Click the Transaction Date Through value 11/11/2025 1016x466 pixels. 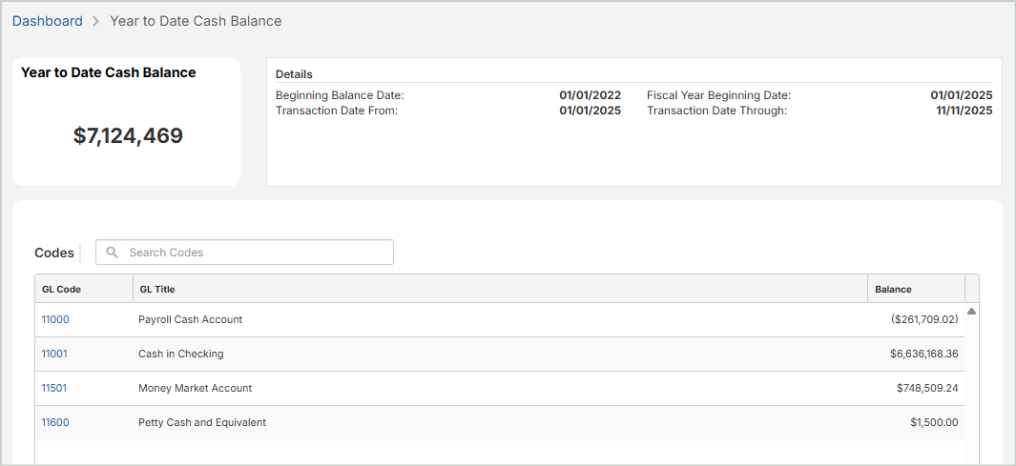[964, 111]
